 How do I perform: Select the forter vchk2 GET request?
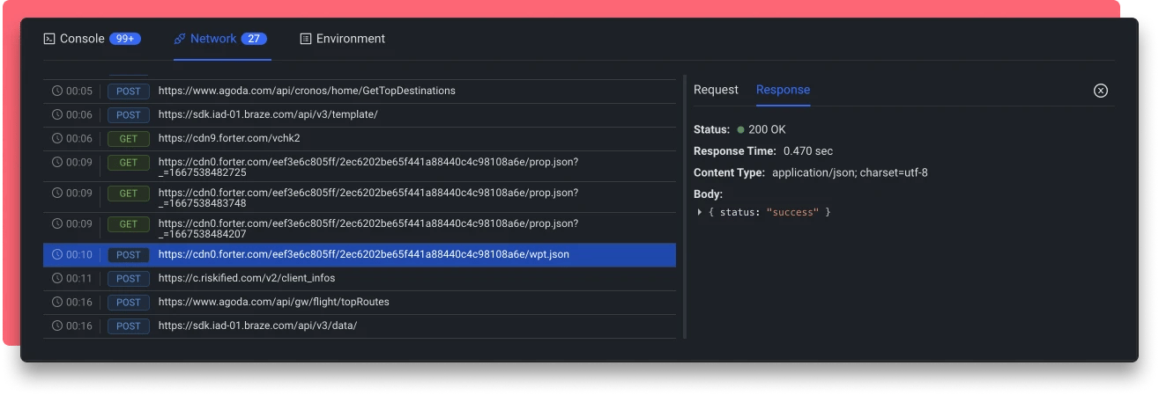[x=229, y=138]
